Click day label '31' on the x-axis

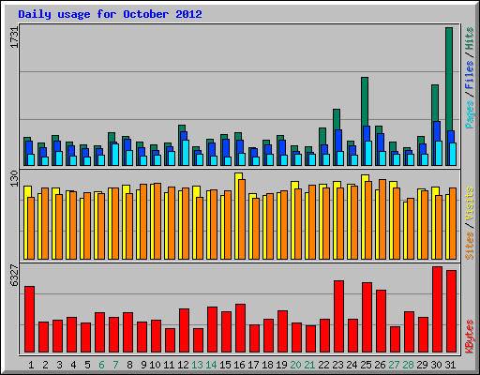tap(450, 365)
